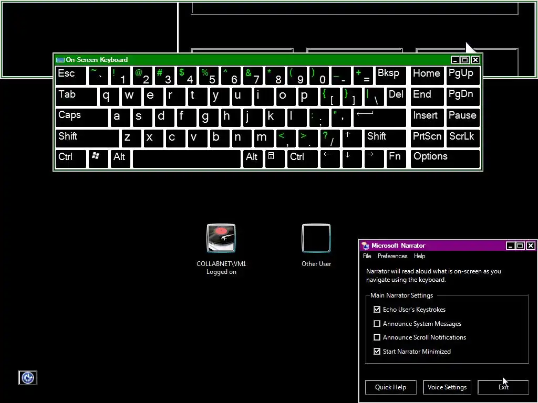Click the Exit button in Narrator
The image size is (538, 403).
coord(503,387)
